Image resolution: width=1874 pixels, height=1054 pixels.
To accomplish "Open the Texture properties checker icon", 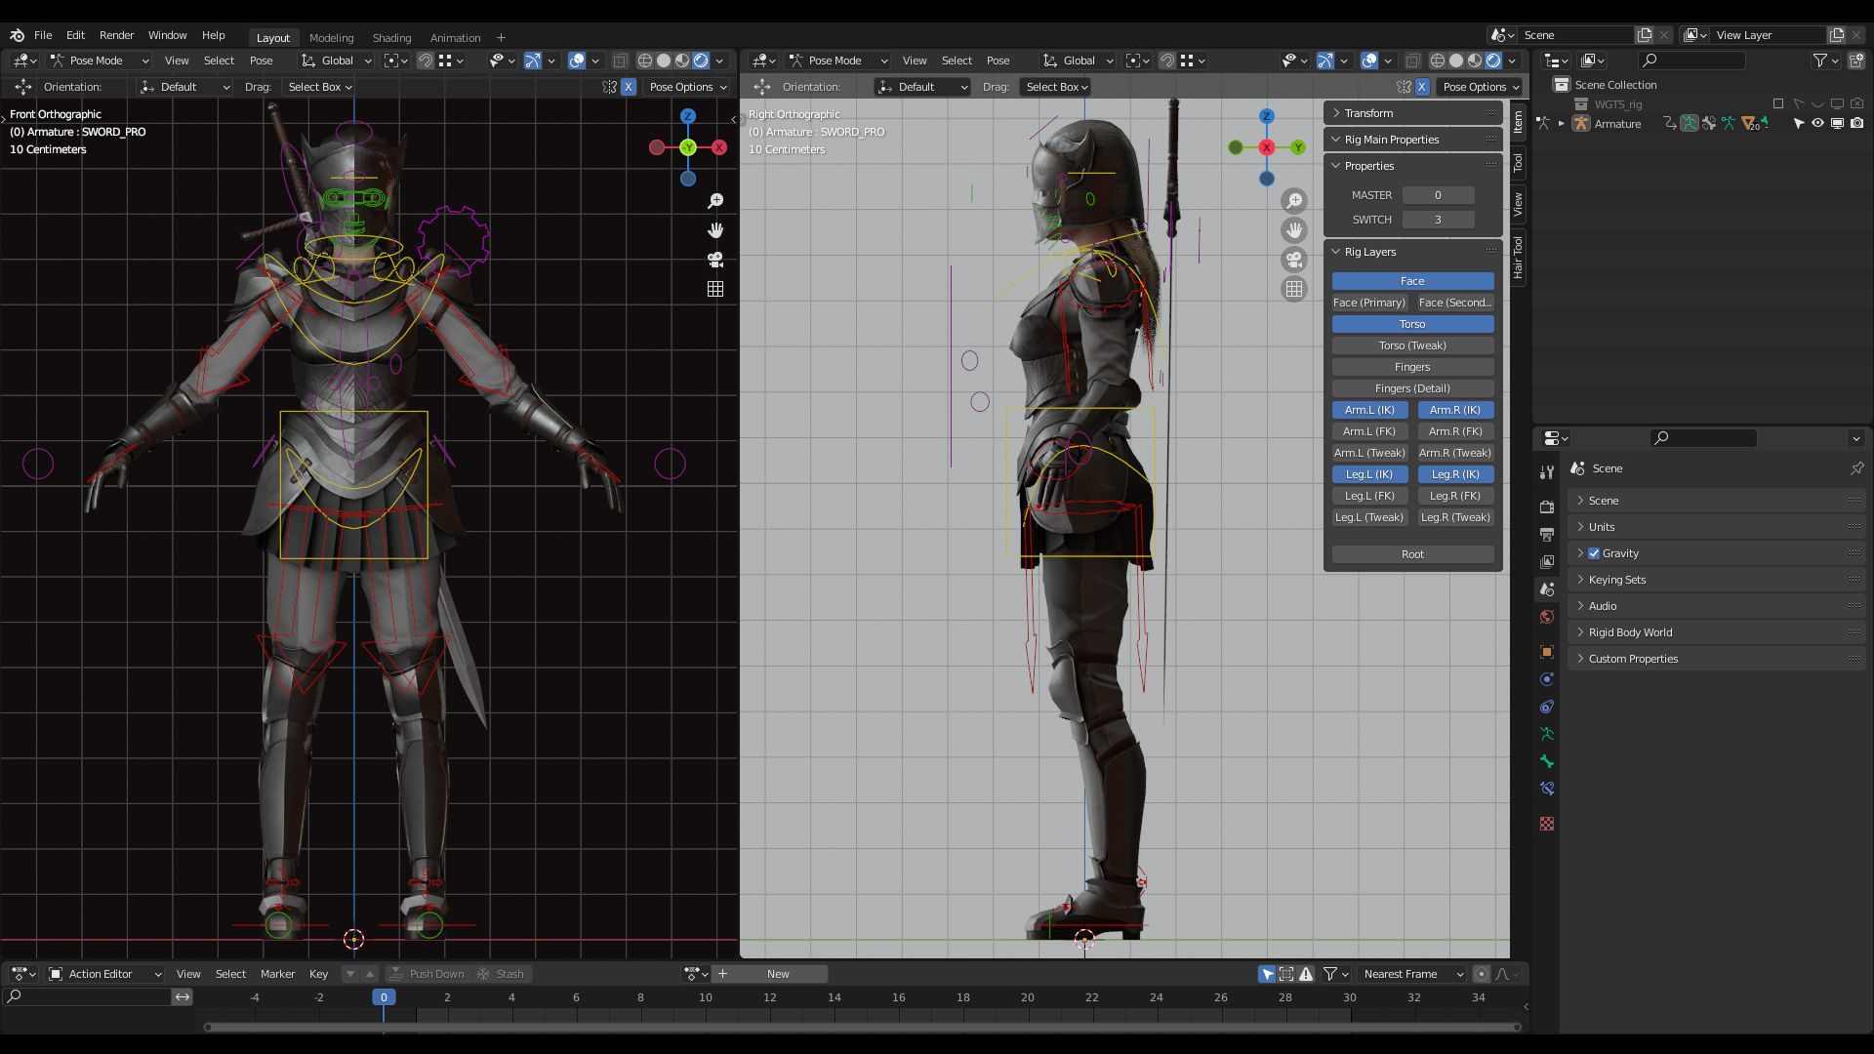I will tap(1547, 824).
